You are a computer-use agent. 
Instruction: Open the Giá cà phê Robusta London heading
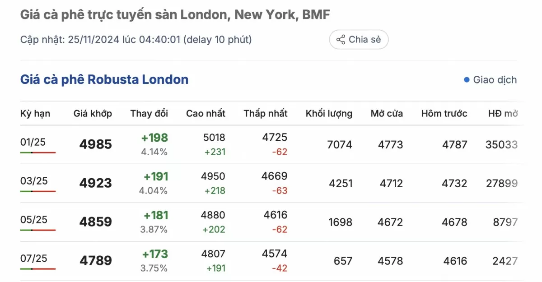click(104, 80)
